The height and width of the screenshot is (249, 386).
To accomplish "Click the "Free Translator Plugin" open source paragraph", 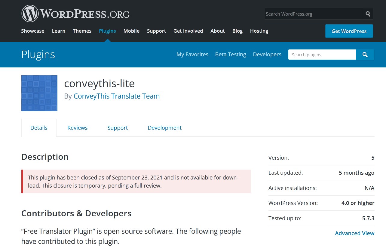I will pyautogui.click(x=131, y=236).
